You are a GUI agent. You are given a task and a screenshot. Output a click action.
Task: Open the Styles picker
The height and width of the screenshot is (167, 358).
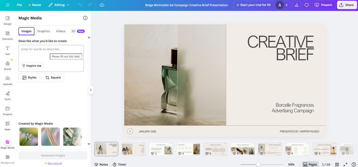tap(29, 78)
